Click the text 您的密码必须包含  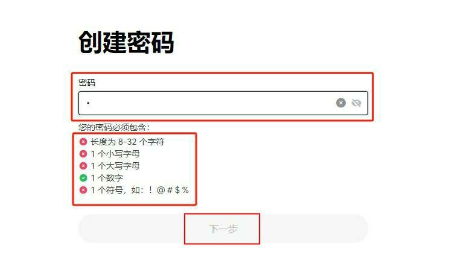point(112,127)
